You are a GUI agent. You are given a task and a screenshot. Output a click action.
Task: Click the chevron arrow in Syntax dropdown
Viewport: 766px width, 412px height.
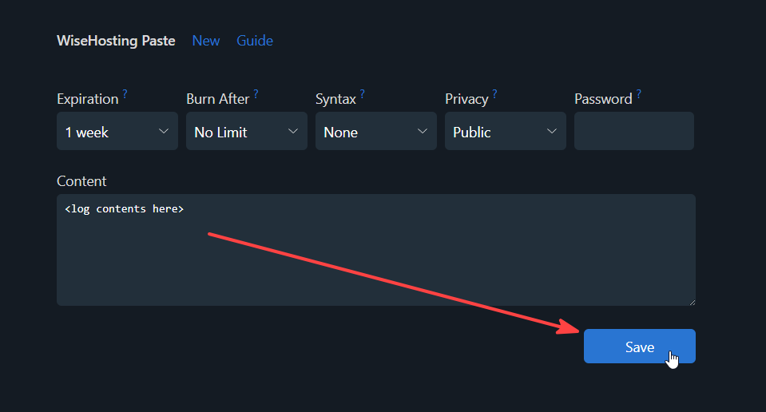pos(423,131)
